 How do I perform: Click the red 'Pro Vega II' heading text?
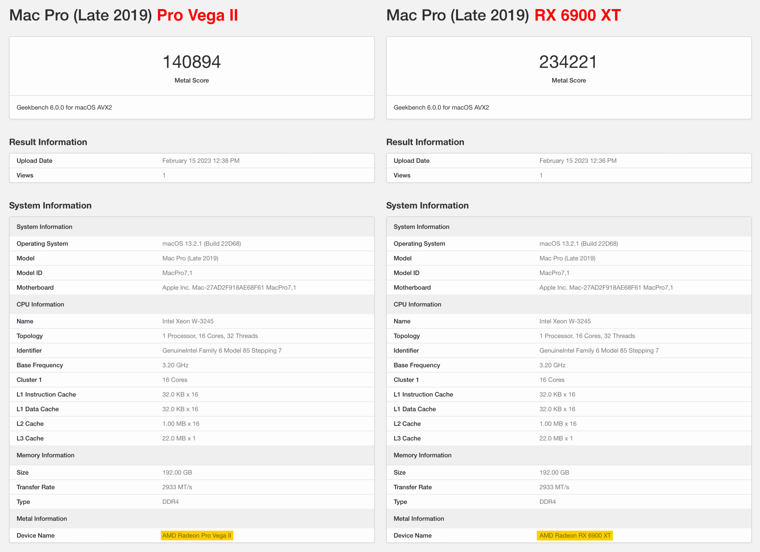197,15
